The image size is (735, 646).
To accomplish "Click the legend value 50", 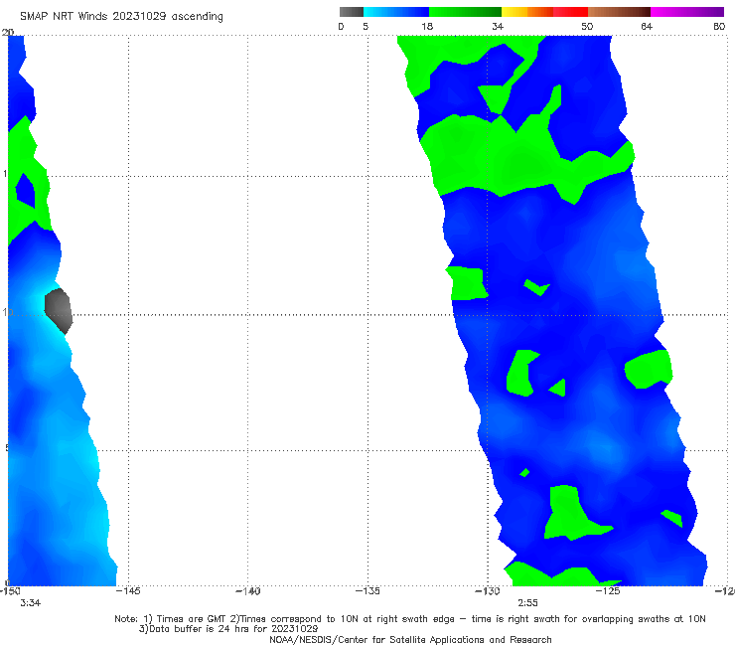I will click(587, 26).
